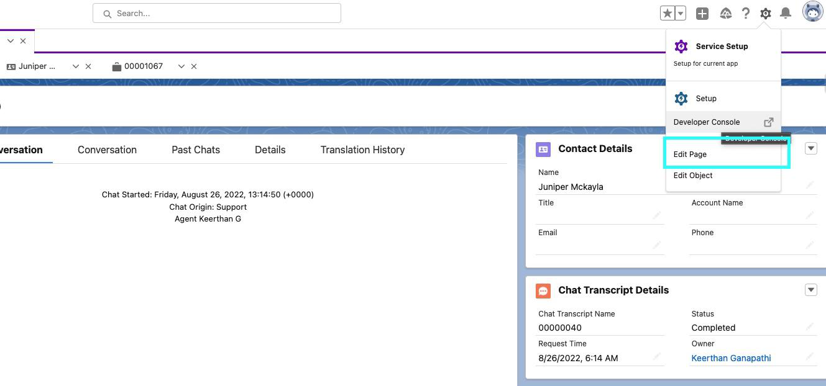This screenshot has height=386, width=826.
Task: Close the 00001067 subtab
Action: [x=194, y=66]
